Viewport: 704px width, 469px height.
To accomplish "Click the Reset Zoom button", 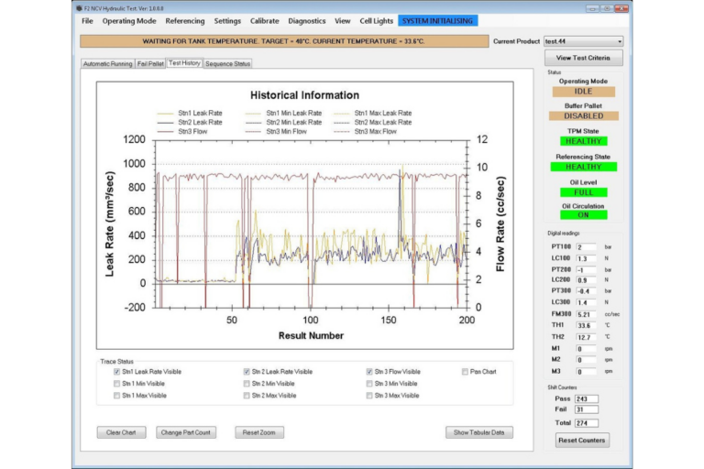I will (x=259, y=432).
